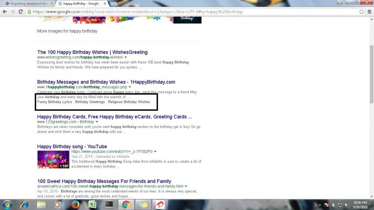The width and height of the screenshot is (374, 210).
Task: Click the network connection tray icon
Action: (x=340, y=205)
